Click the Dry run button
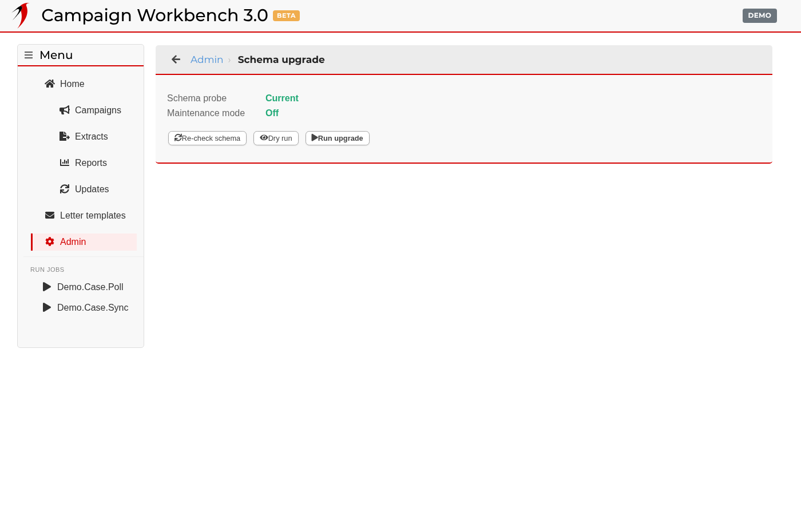This screenshot has height=515, width=801. pyautogui.click(x=276, y=138)
